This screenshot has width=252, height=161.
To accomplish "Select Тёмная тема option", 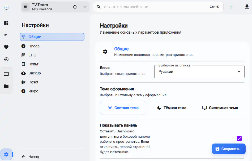I will (x=172, y=108).
